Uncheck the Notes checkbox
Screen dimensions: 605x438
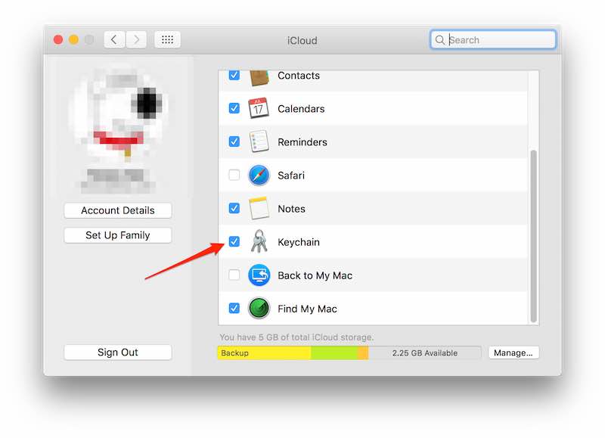(x=234, y=208)
